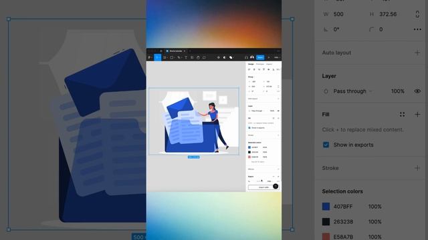Select the Rectangle shape tool in the small window

[x=172, y=57]
